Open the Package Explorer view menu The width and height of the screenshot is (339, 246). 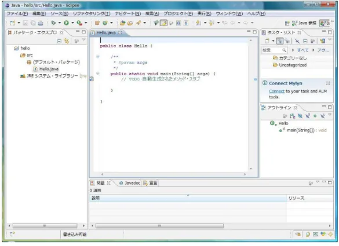[x=84, y=40]
